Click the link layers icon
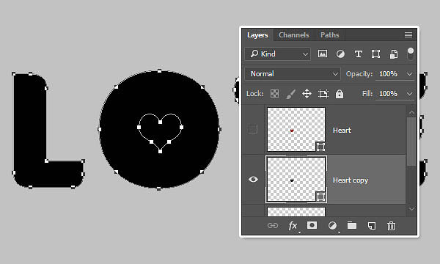 pos(273,225)
